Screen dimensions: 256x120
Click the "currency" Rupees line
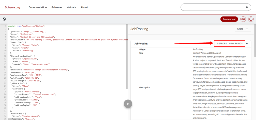point(23,119)
